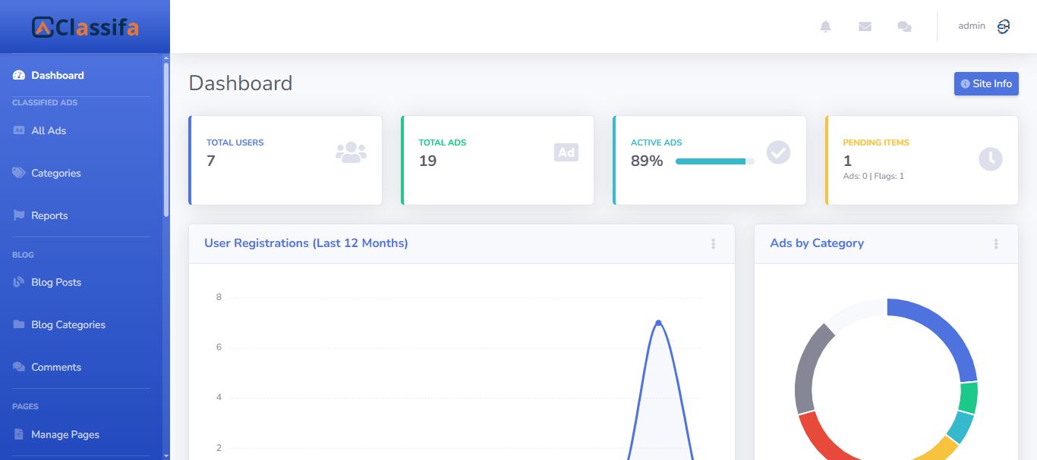Viewport: 1037px width, 460px height.
Task: Click the Active Ads checkmark icon
Action: tap(778, 152)
